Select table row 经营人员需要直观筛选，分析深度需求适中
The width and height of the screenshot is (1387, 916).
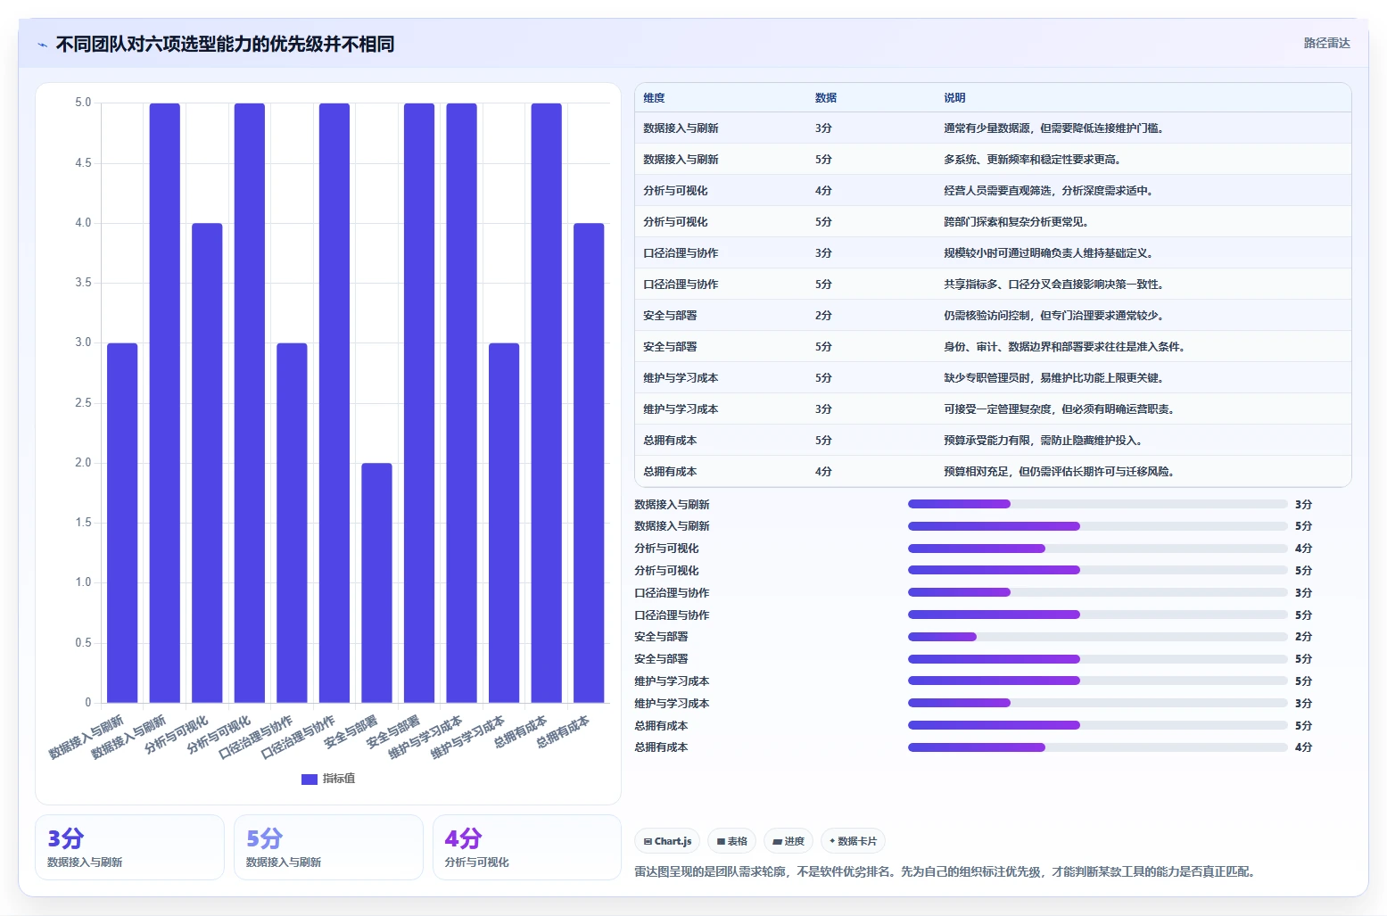[993, 191]
